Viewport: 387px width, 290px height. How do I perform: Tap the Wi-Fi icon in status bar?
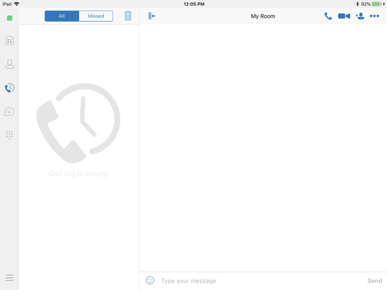(17, 4)
